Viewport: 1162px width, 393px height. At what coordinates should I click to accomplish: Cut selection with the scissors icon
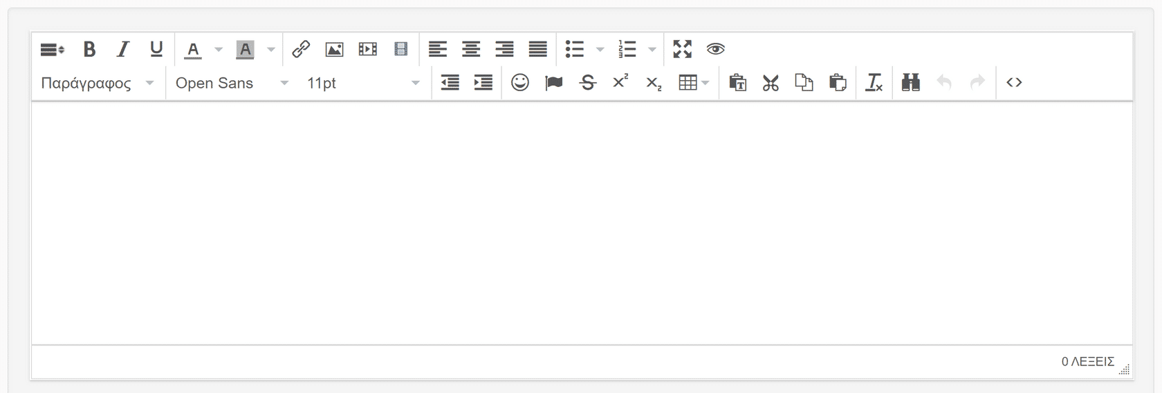[771, 83]
